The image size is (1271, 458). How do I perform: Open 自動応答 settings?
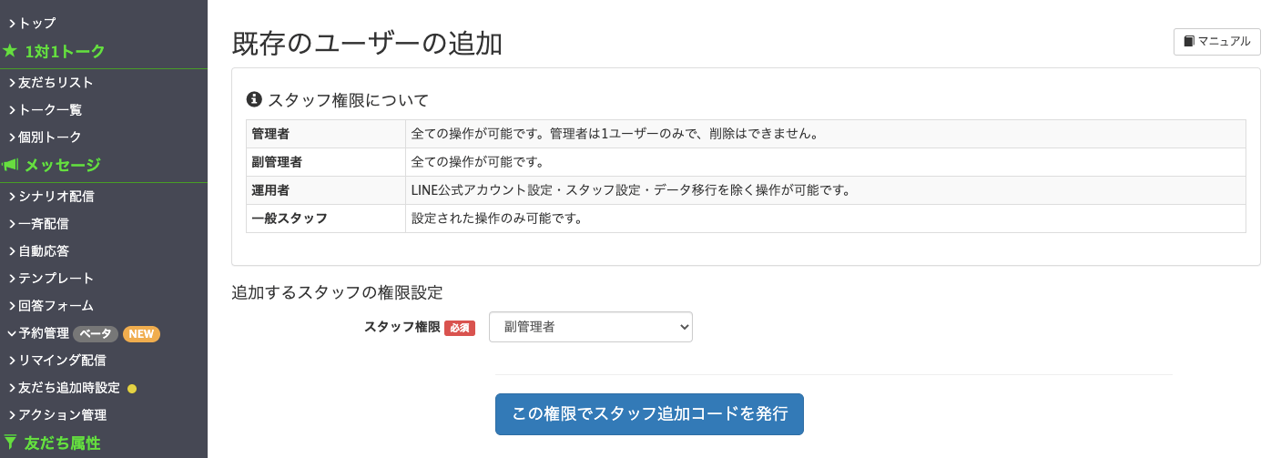pyautogui.click(x=38, y=250)
